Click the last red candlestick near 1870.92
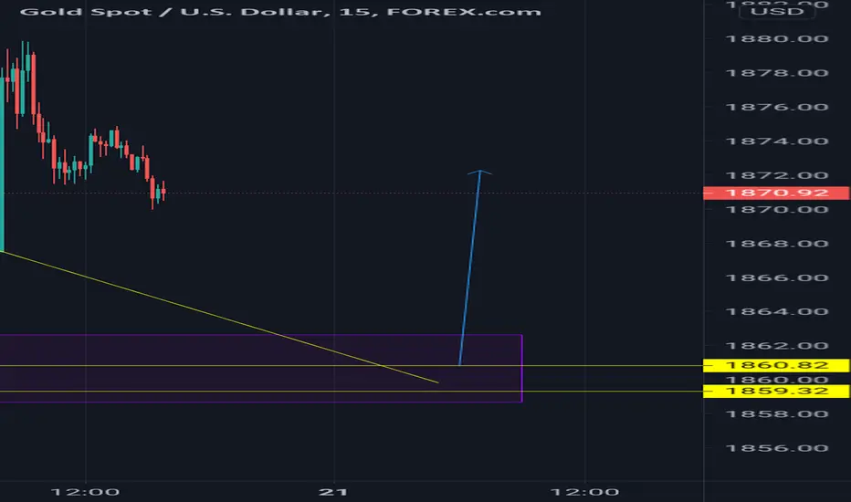Viewport: 851px width, 502px height. click(163, 192)
